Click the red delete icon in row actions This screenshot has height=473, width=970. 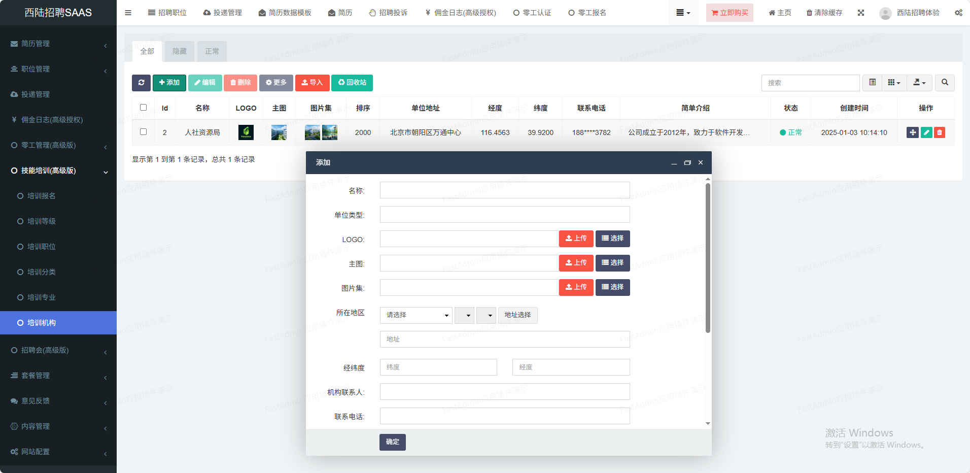940,132
